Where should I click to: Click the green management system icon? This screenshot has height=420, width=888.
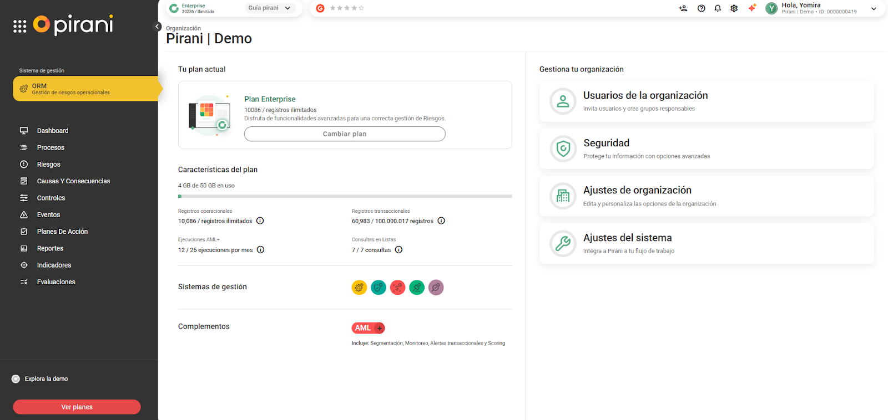click(x=417, y=288)
